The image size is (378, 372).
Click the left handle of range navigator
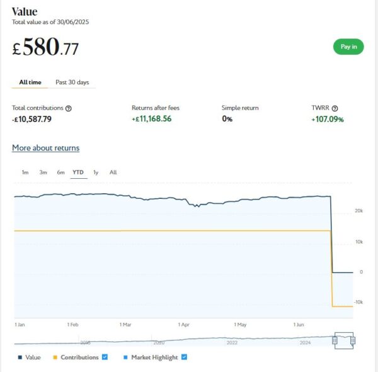[x=335, y=341]
